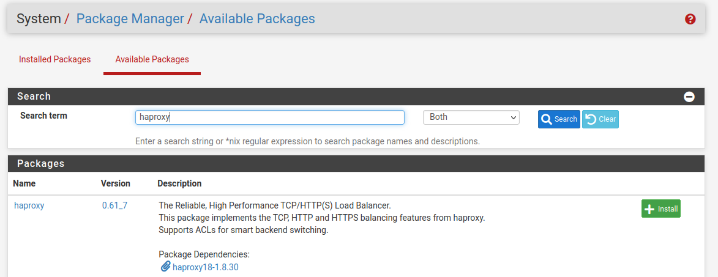Install the haproxy package
Image resolution: width=718 pixels, height=277 pixels.
point(660,209)
